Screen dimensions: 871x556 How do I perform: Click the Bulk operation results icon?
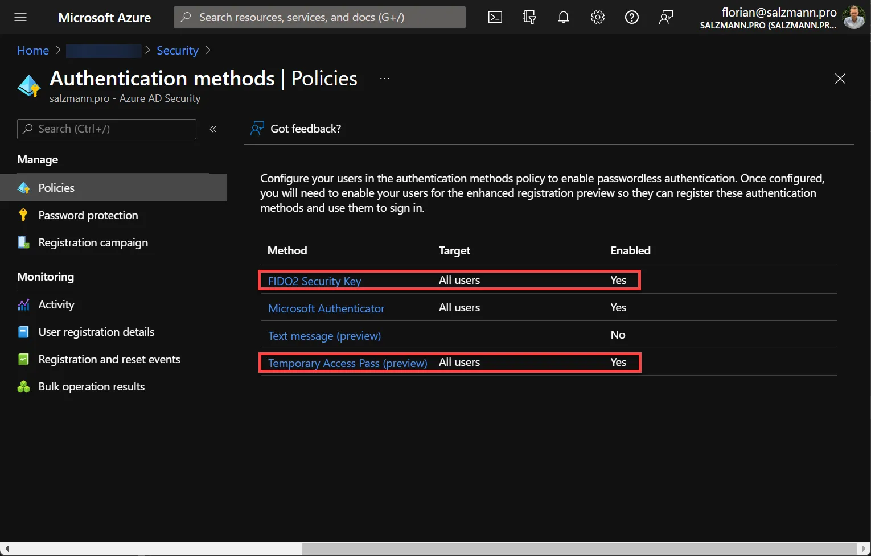tap(24, 386)
